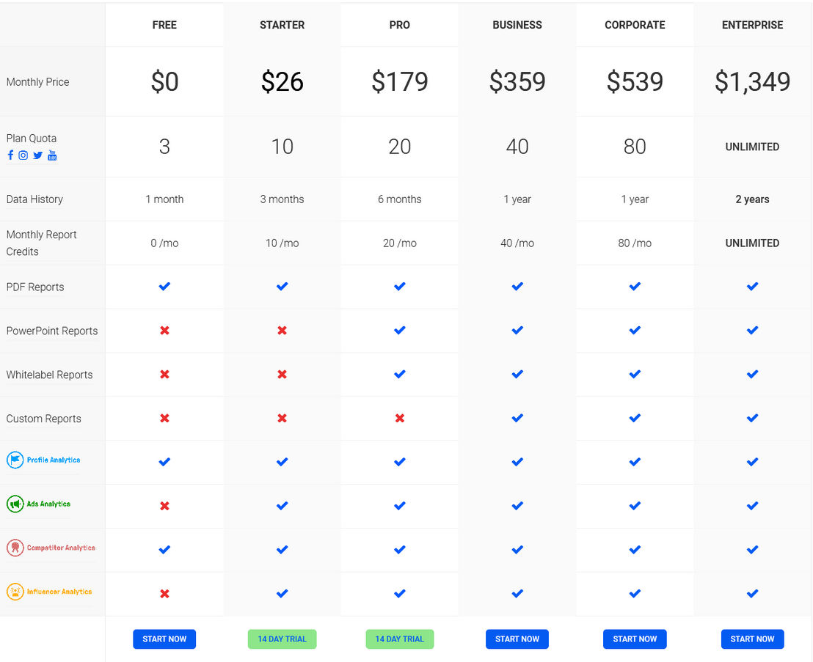Click the Twitter bird icon under Plan Quota

tap(38, 155)
